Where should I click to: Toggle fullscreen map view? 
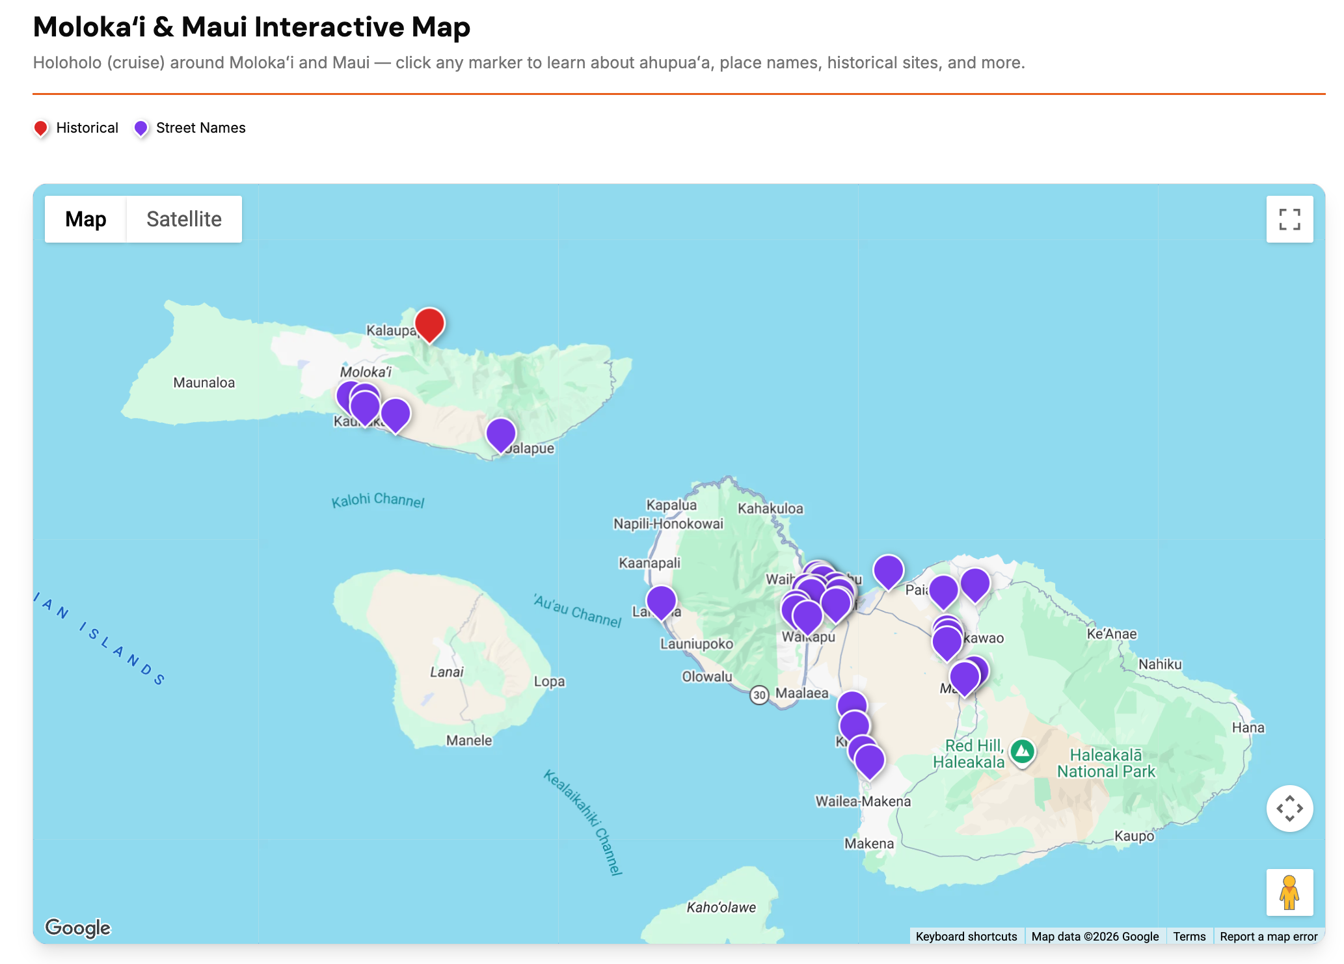point(1289,219)
